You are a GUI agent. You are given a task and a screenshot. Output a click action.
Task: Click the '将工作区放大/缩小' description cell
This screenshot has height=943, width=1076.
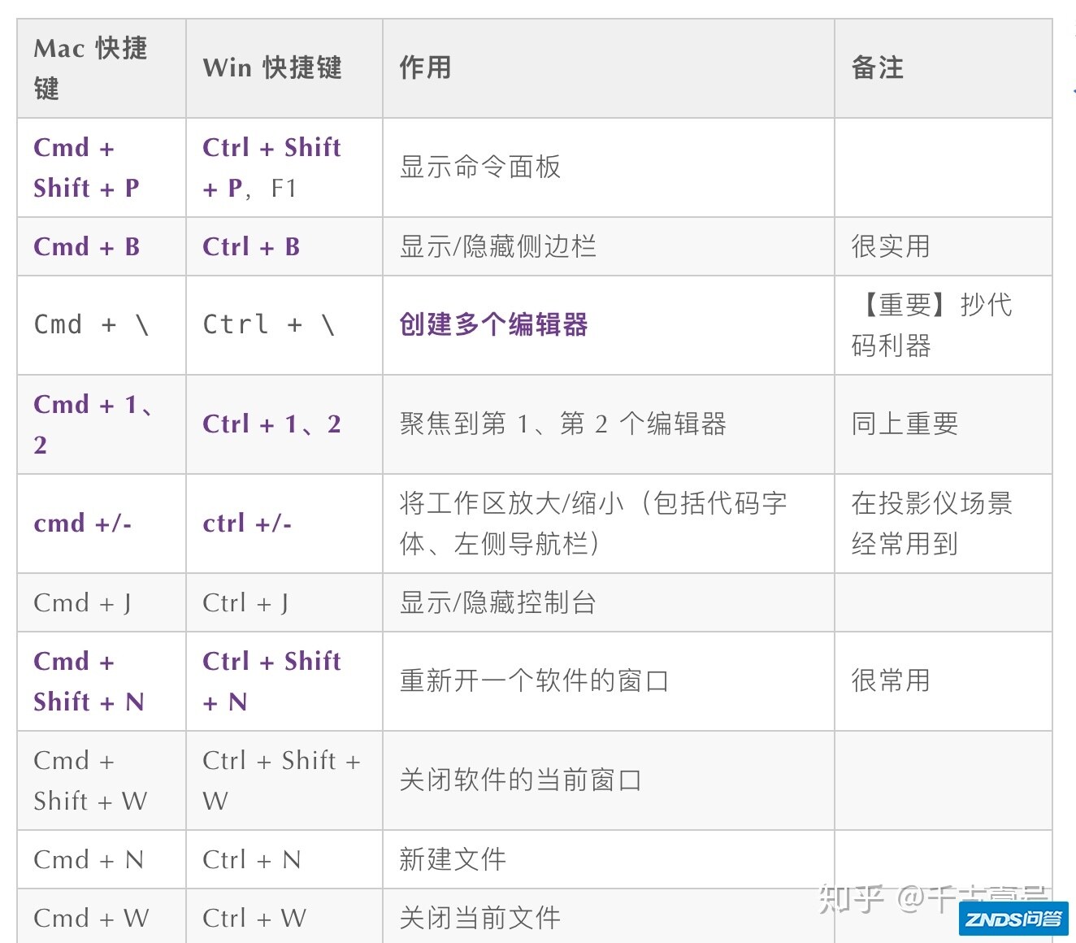coord(609,524)
